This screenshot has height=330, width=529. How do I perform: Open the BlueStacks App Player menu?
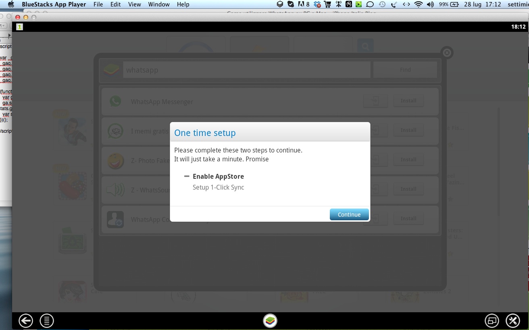coord(54,4)
